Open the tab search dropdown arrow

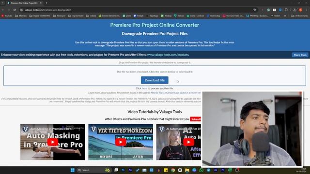[x=2, y=3]
